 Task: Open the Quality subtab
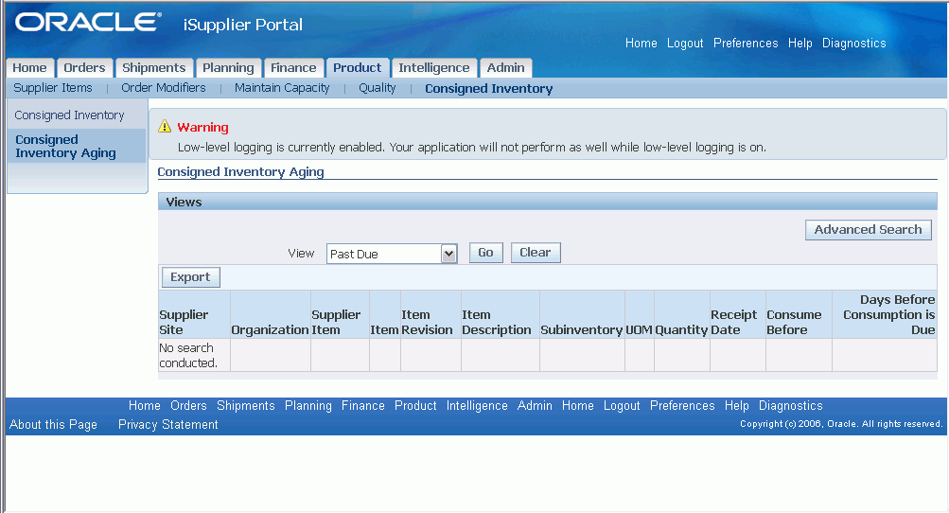click(378, 88)
